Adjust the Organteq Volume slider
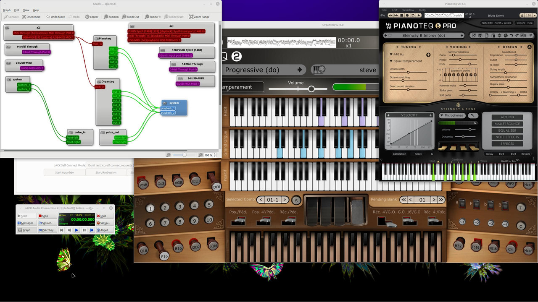Viewport: 538px width, 302px height. 298,89
